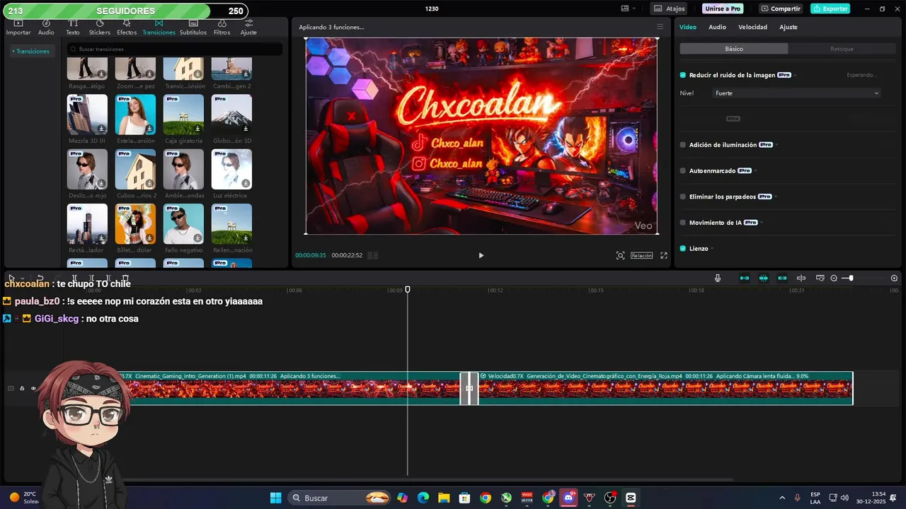
Task: Download the Caja giratoria transition
Action: (197, 129)
